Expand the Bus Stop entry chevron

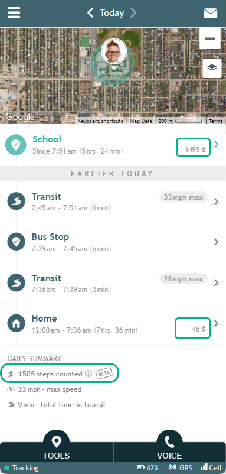click(216, 242)
